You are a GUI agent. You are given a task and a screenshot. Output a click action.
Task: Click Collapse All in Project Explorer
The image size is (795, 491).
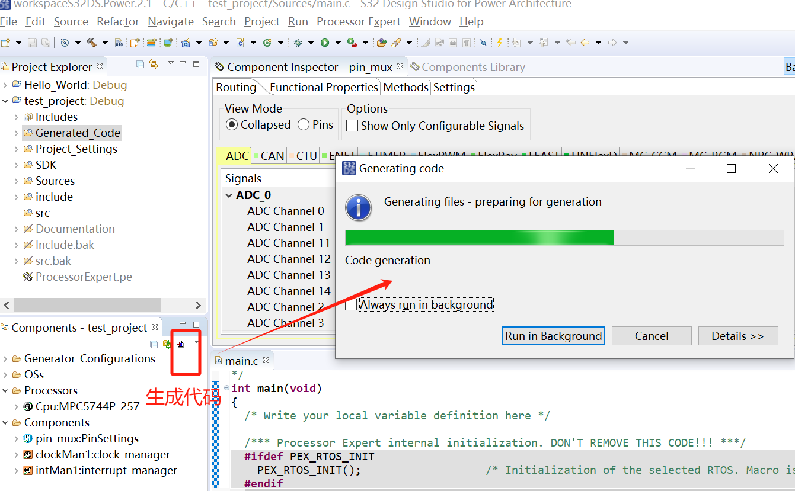[x=141, y=64]
